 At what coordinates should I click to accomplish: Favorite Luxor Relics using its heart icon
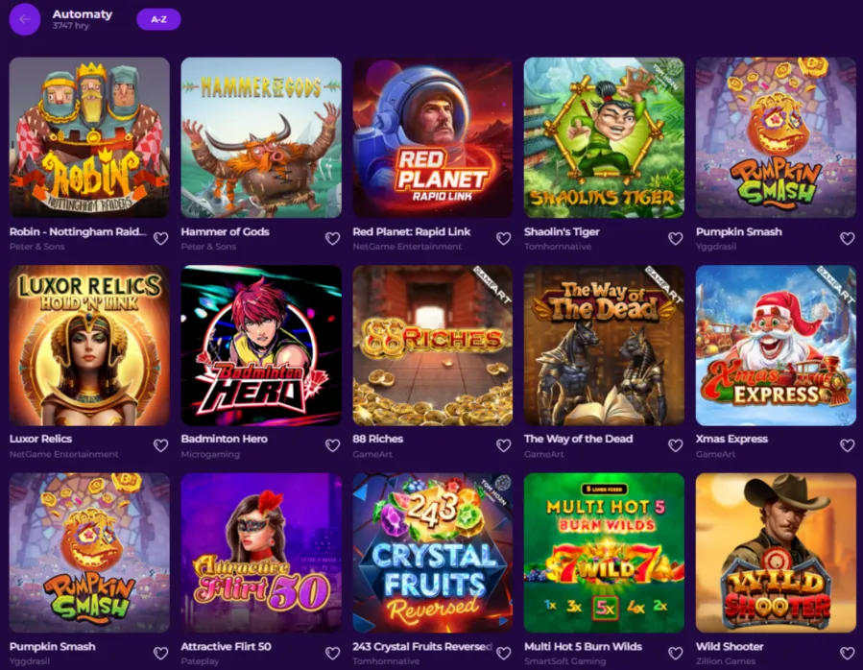click(160, 445)
